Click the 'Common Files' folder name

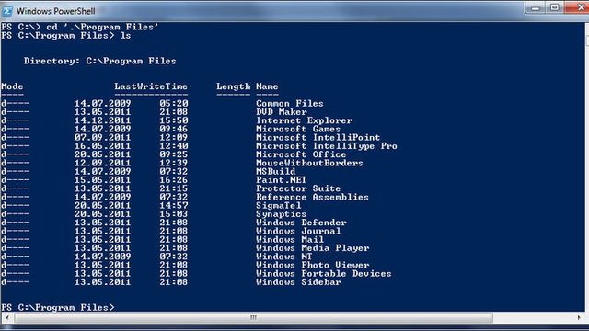tap(290, 103)
